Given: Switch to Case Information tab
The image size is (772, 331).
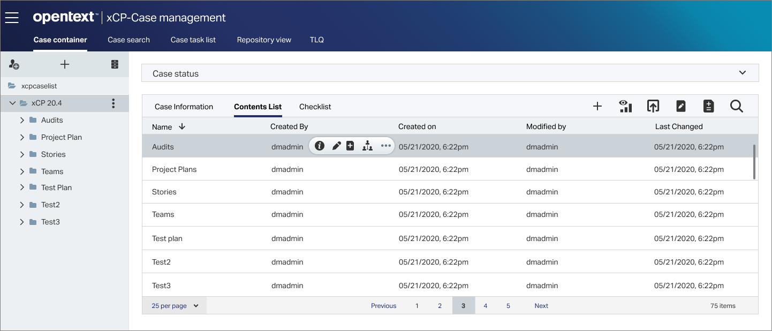Looking at the screenshot, I should click(184, 107).
